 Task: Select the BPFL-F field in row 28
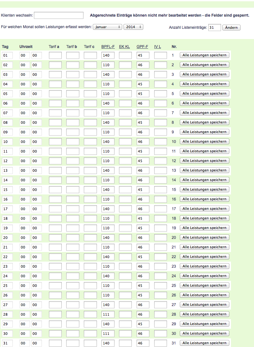[x=108, y=314]
